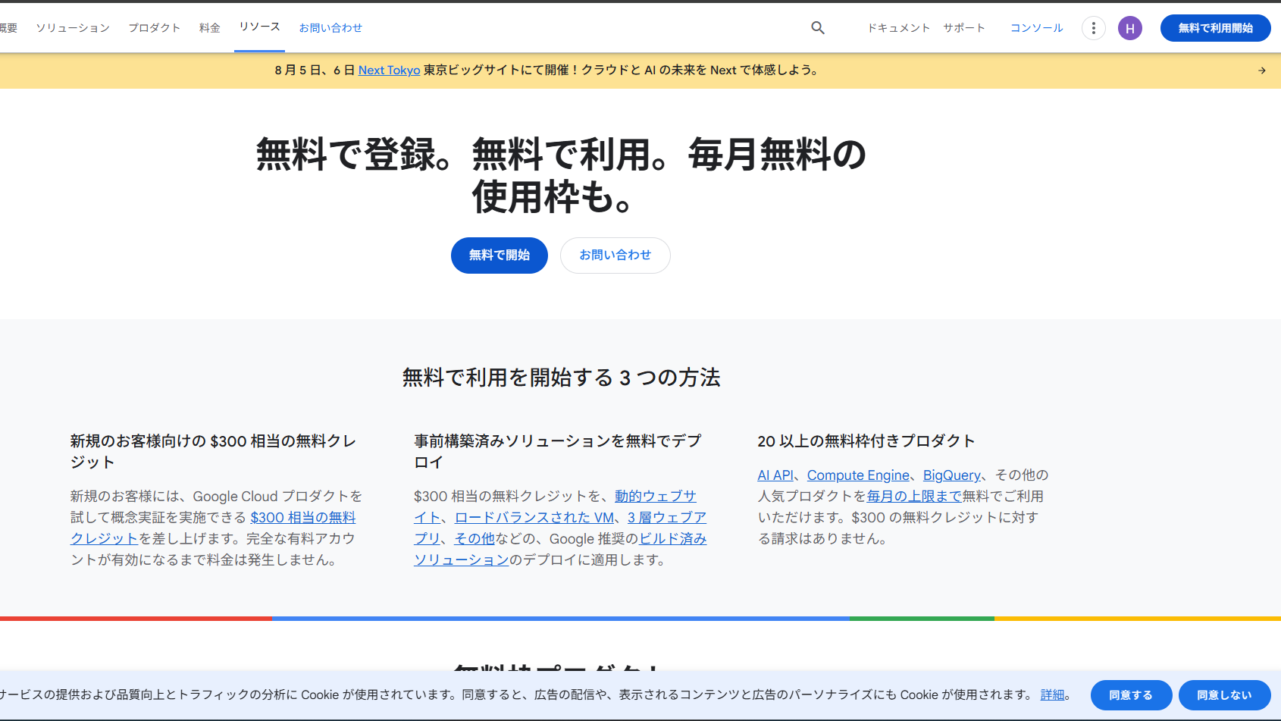
Task: Follow the Next Tokyo banner link
Action: [x=389, y=71]
